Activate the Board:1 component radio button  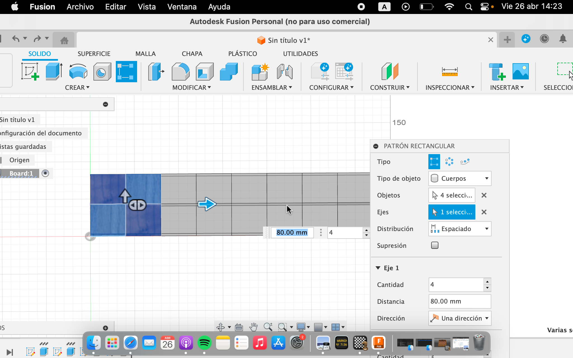click(x=45, y=173)
